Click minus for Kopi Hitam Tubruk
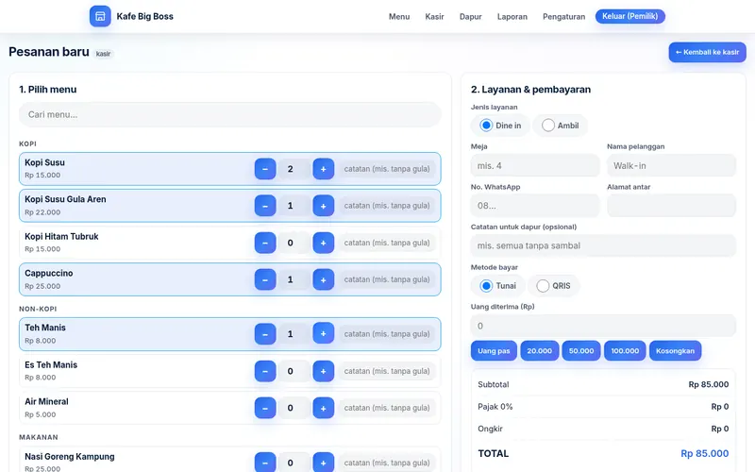The image size is (755, 472). coord(265,243)
